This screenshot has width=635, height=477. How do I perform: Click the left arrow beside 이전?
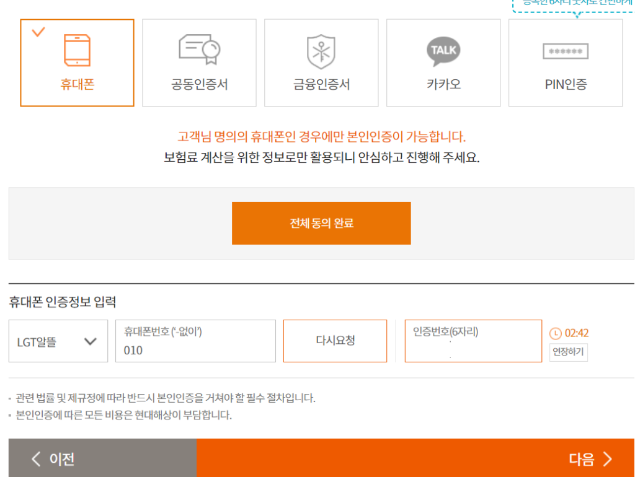click(x=37, y=459)
